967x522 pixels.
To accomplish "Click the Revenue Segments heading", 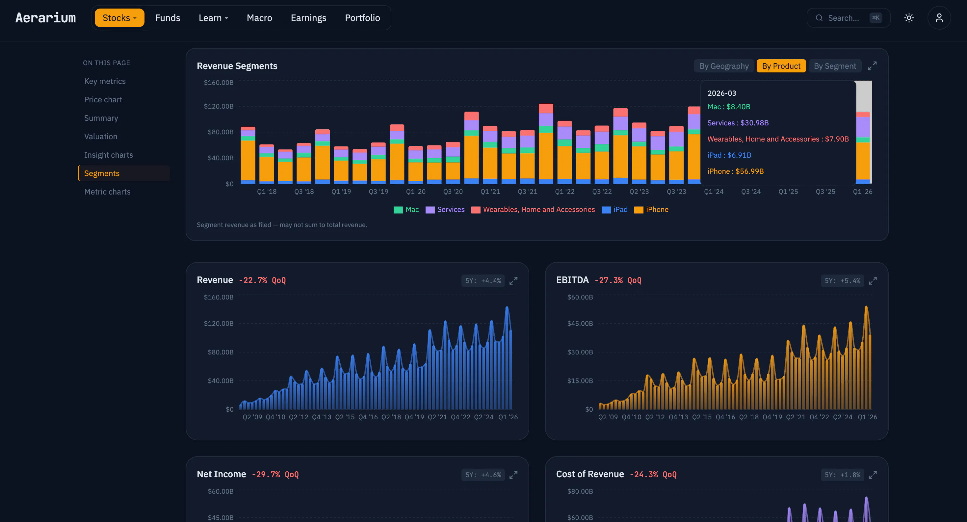I will [237, 66].
